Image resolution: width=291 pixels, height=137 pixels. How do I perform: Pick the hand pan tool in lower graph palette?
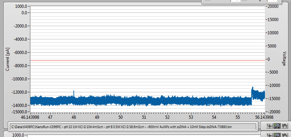[x=285, y=135]
